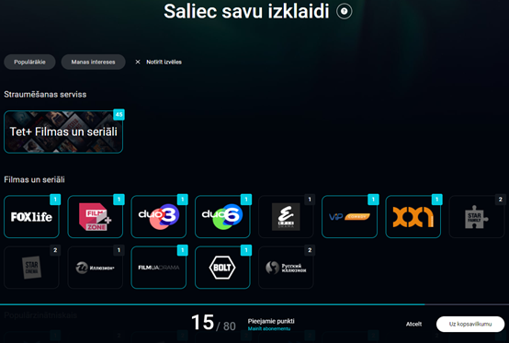Image resolution: width=509 pixels, height=343 pixels.
Task: Toggle the duo3 channel tile
Action: tap(158, 217)
